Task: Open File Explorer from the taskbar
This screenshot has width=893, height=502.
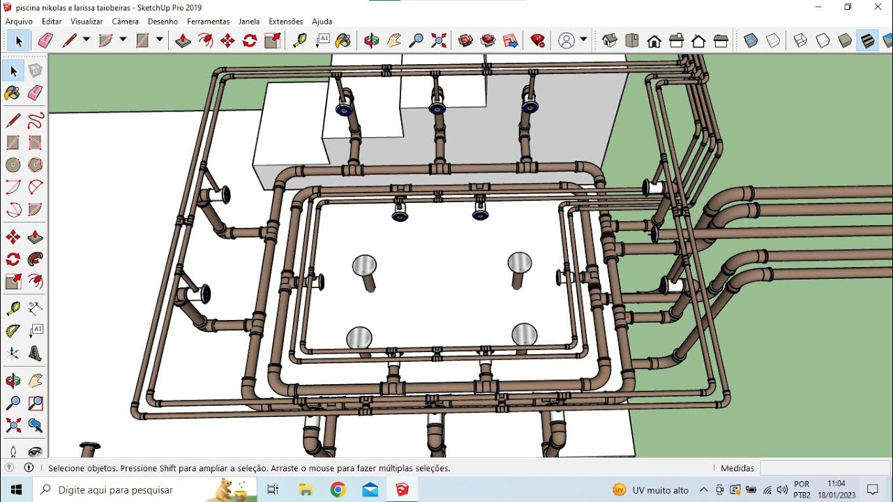Action: (306, 490)
